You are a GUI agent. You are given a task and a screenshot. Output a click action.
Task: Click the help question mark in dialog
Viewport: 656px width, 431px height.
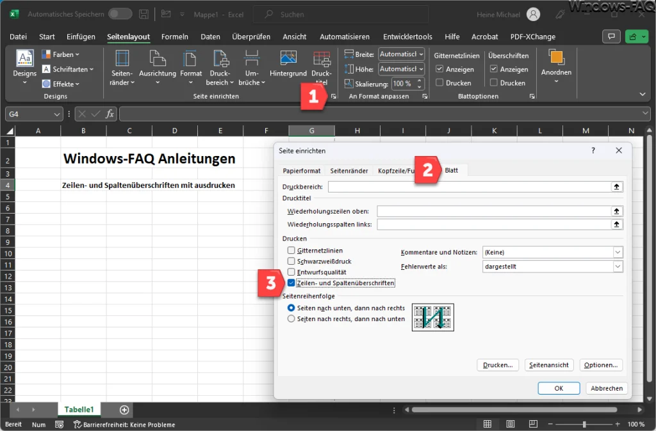593,150
